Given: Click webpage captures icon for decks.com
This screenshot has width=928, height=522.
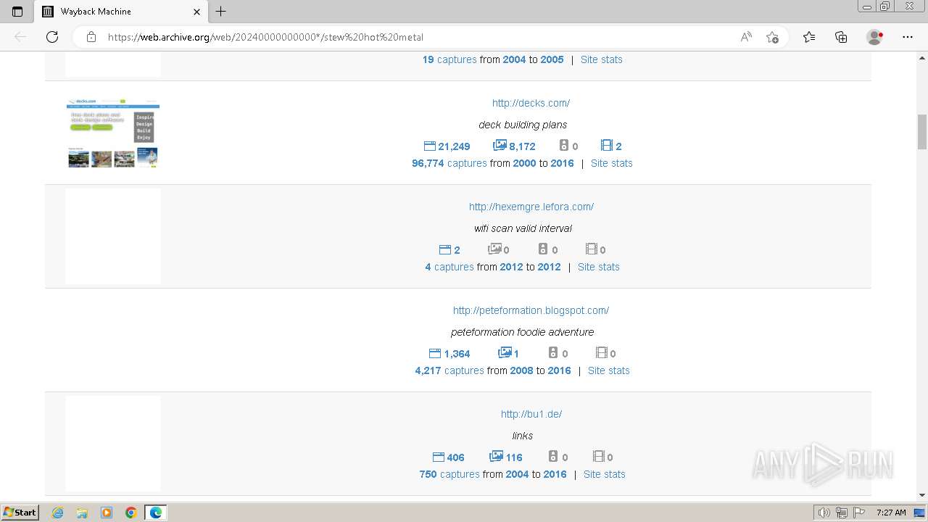Looking at the screenshot, I should point(429,146).
